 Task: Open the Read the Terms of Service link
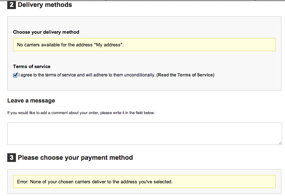pos(185,75)
